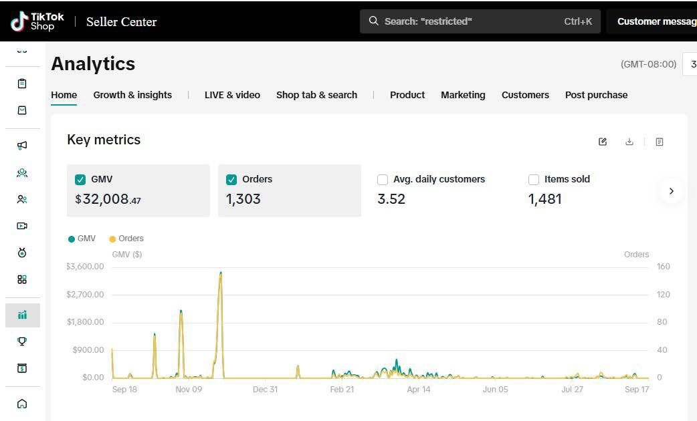Enable the Avg. daily customers checkbox
This screenshot has height=421, width=697.
click(x=383, y=180)
